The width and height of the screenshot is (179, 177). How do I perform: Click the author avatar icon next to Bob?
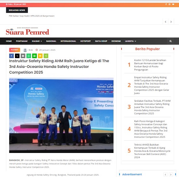pyautogui.click(x=25, y=50)
